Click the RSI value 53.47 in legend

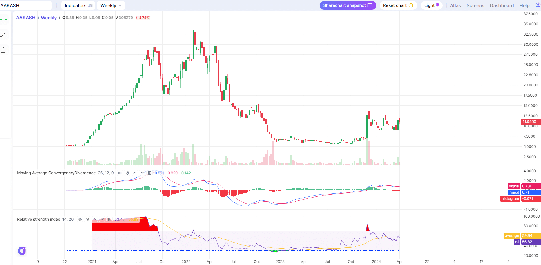pos(120,219)
